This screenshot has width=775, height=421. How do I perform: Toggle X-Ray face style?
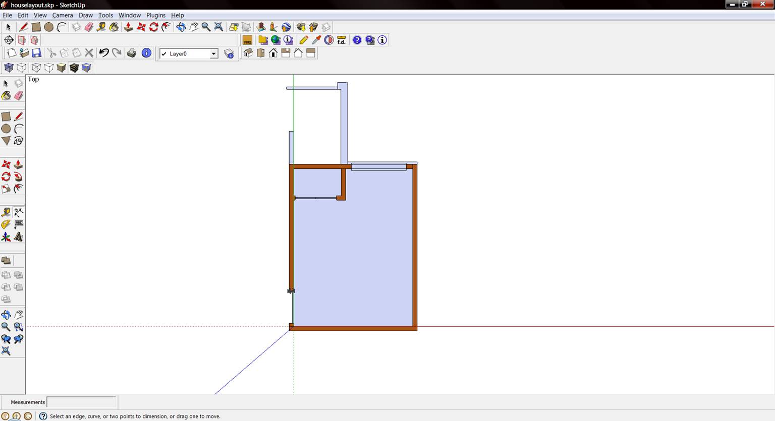coord(9,68)
